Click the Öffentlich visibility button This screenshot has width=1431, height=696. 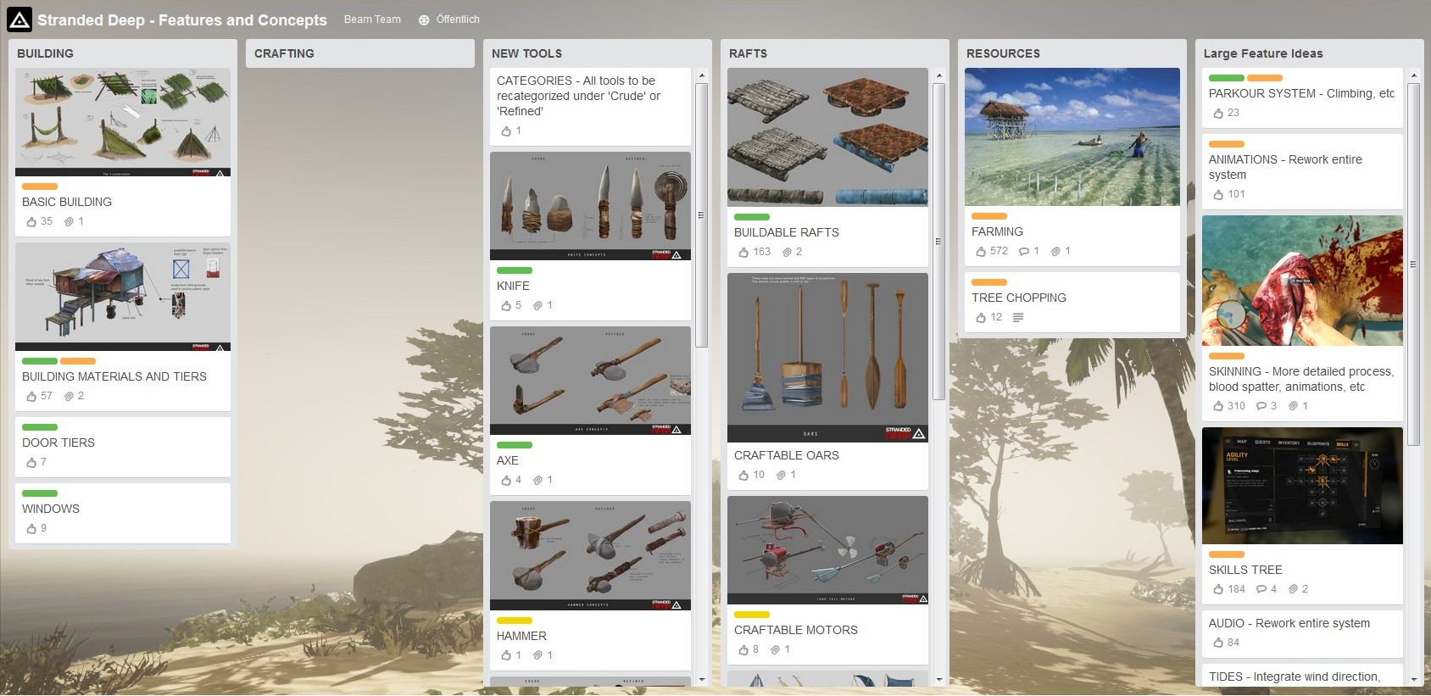449,19
